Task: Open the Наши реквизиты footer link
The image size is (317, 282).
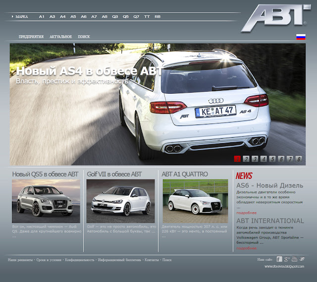Action: click(20, 260)
